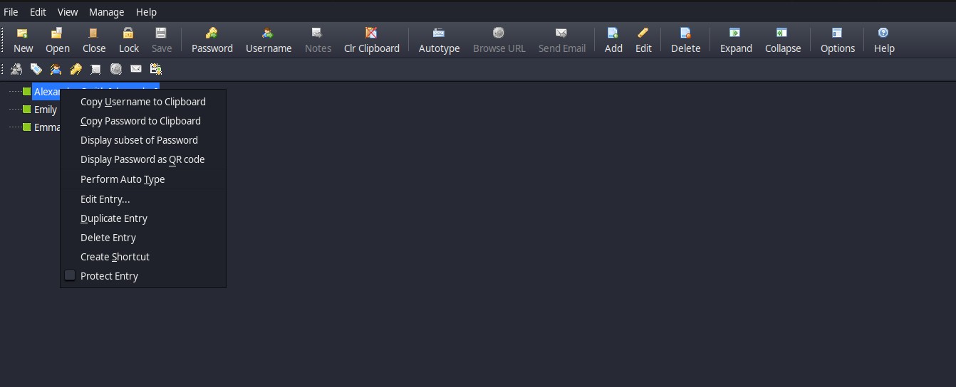Open the View menu
The image size is (956, 387).
pos(68,12)
